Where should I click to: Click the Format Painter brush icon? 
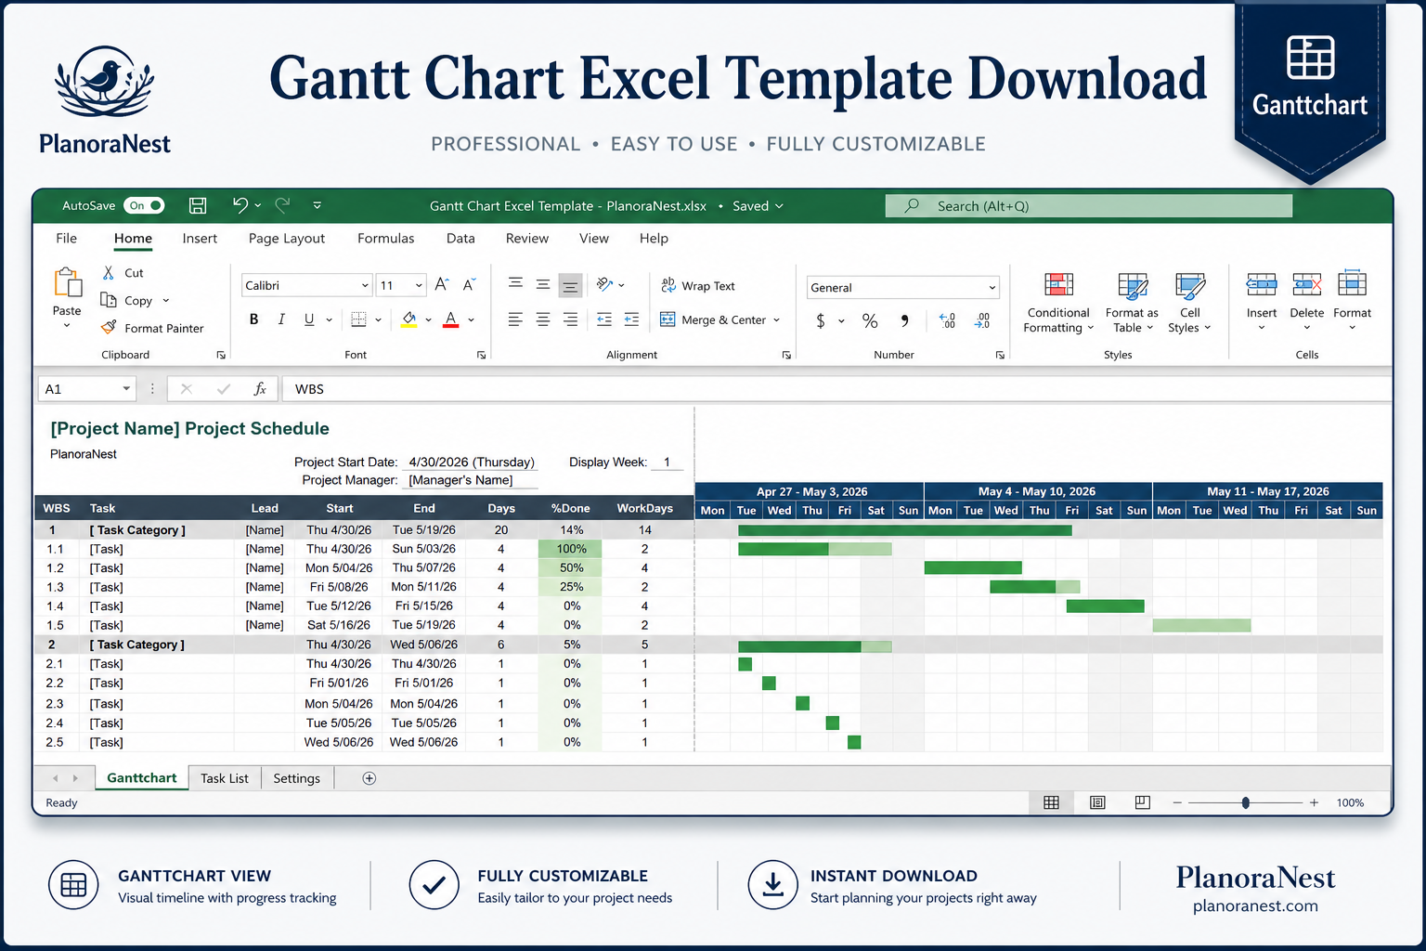coord(109,328)
